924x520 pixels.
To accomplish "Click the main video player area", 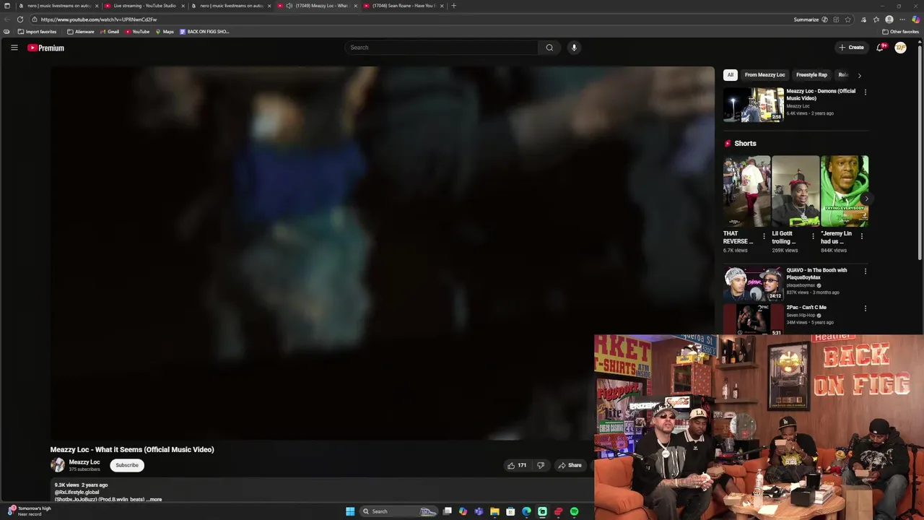I will click(x=382, y=253).
